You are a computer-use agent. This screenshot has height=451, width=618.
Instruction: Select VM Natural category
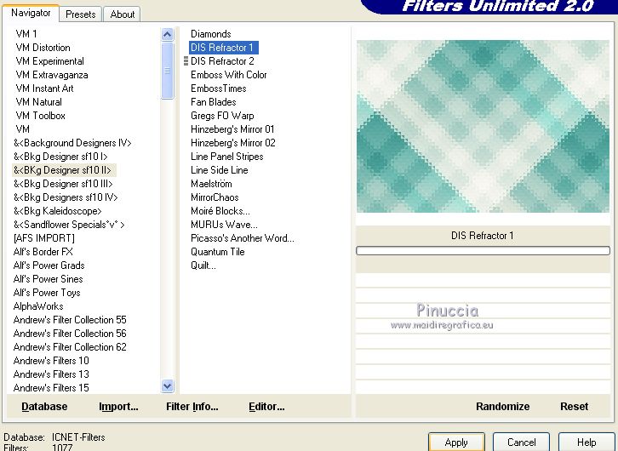[x=38, y=102]
